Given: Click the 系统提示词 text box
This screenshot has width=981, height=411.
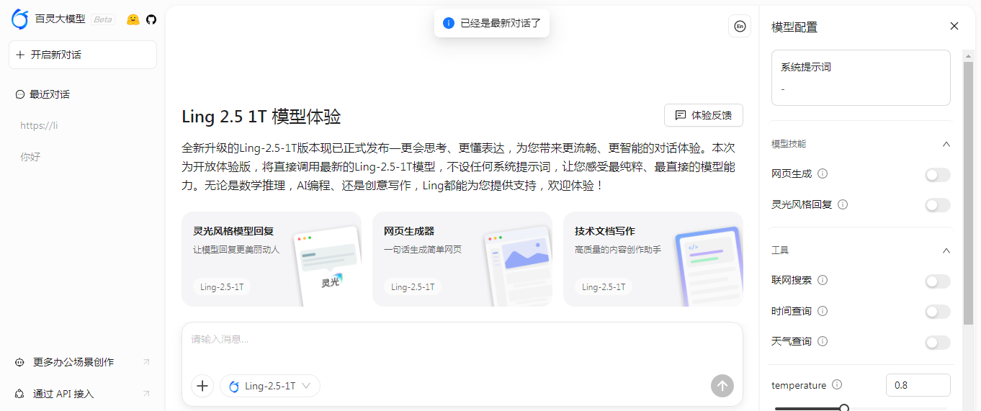Looking at the screenshot, I should (861, 78).
